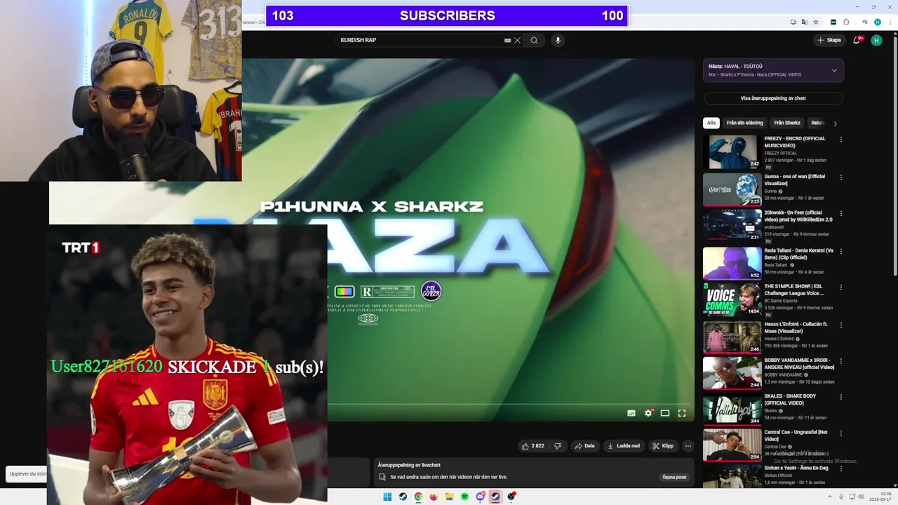The image size is (898, 505).
Task: Open options for 20kwokk On Feet video
Action: 841,214
